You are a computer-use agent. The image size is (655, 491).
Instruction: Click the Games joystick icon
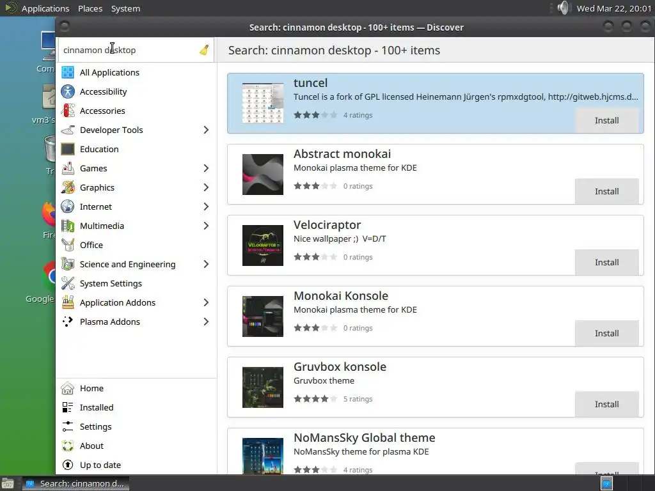point(68,168)
